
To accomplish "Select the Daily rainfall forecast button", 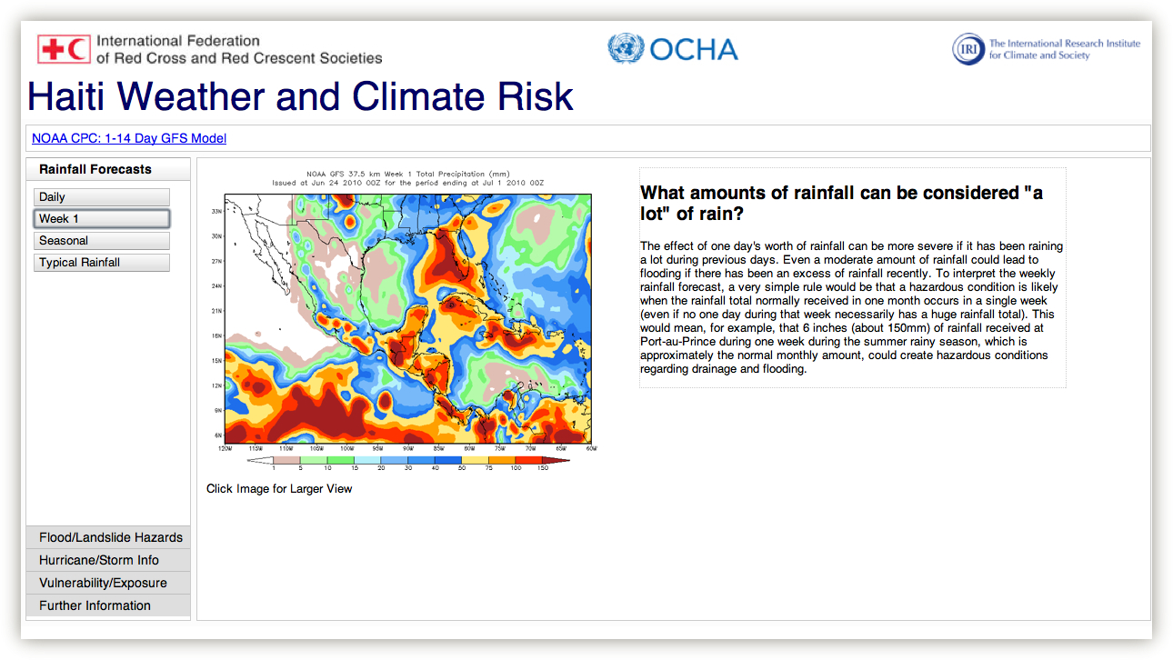I will [102, 197].
